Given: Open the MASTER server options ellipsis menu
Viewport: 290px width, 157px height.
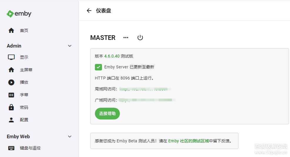Looking at the screenshot, I should click(126, 38).
